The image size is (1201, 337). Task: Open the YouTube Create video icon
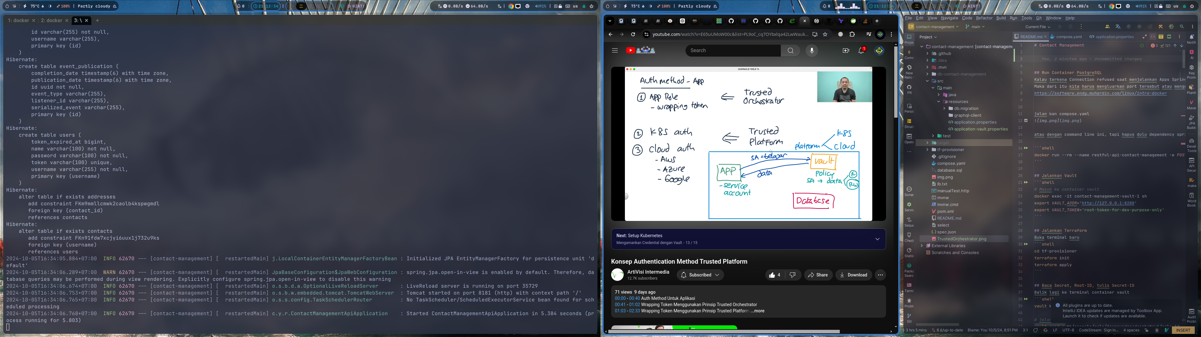846,50
